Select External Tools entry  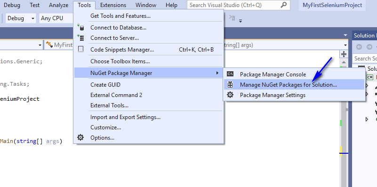(149, 105)
